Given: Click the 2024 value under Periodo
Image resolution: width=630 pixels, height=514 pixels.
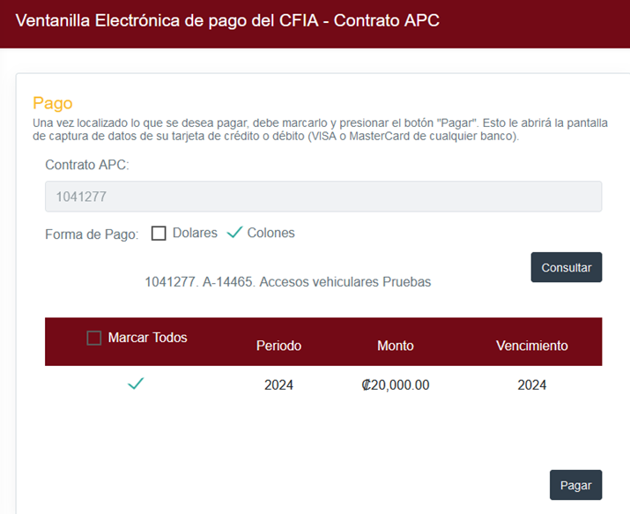Looking at the screenshot, I should click(x=278, y=385).
